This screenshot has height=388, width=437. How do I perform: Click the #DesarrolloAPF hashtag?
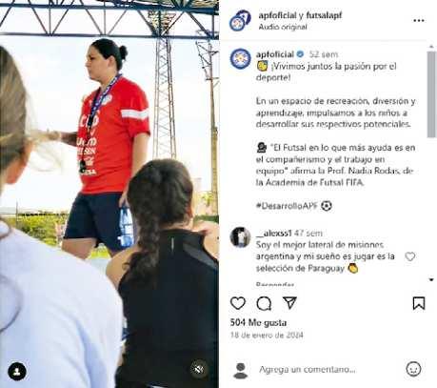287,206
